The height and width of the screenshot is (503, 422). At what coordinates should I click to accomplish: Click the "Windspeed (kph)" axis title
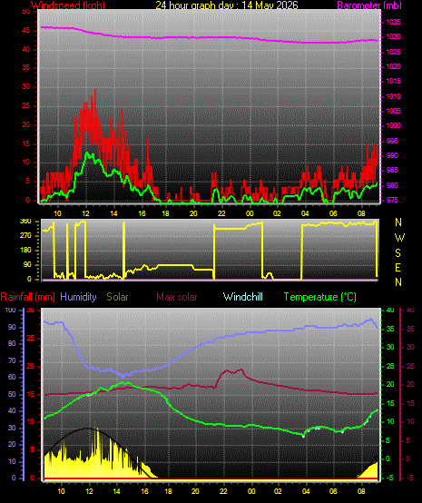pos(68,5)
